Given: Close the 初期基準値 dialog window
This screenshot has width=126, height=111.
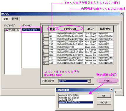Looking at the screenshot, I should 111,90.
